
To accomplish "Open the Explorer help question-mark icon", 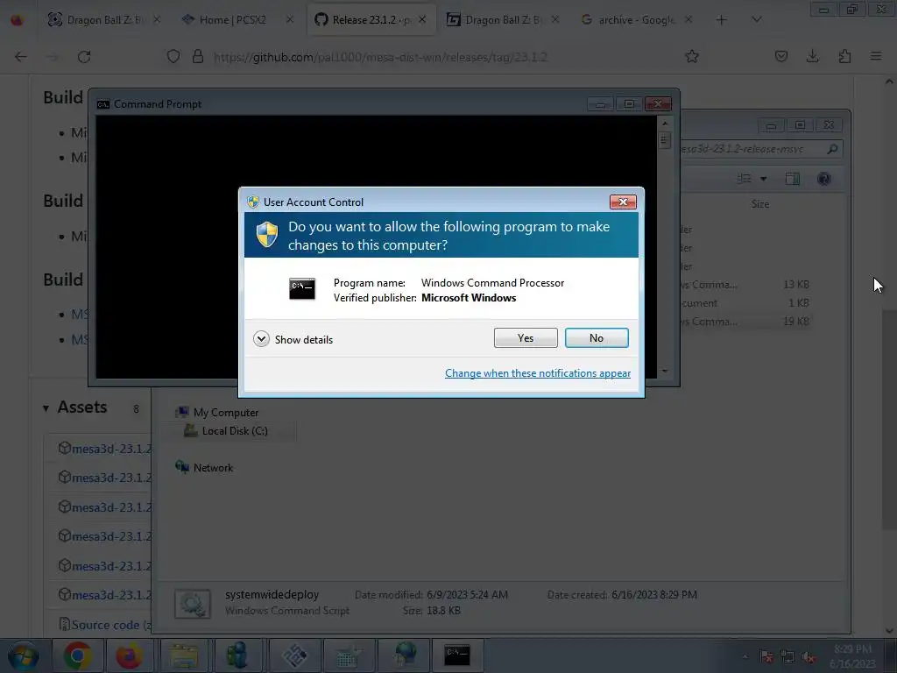I will point(823,179).
